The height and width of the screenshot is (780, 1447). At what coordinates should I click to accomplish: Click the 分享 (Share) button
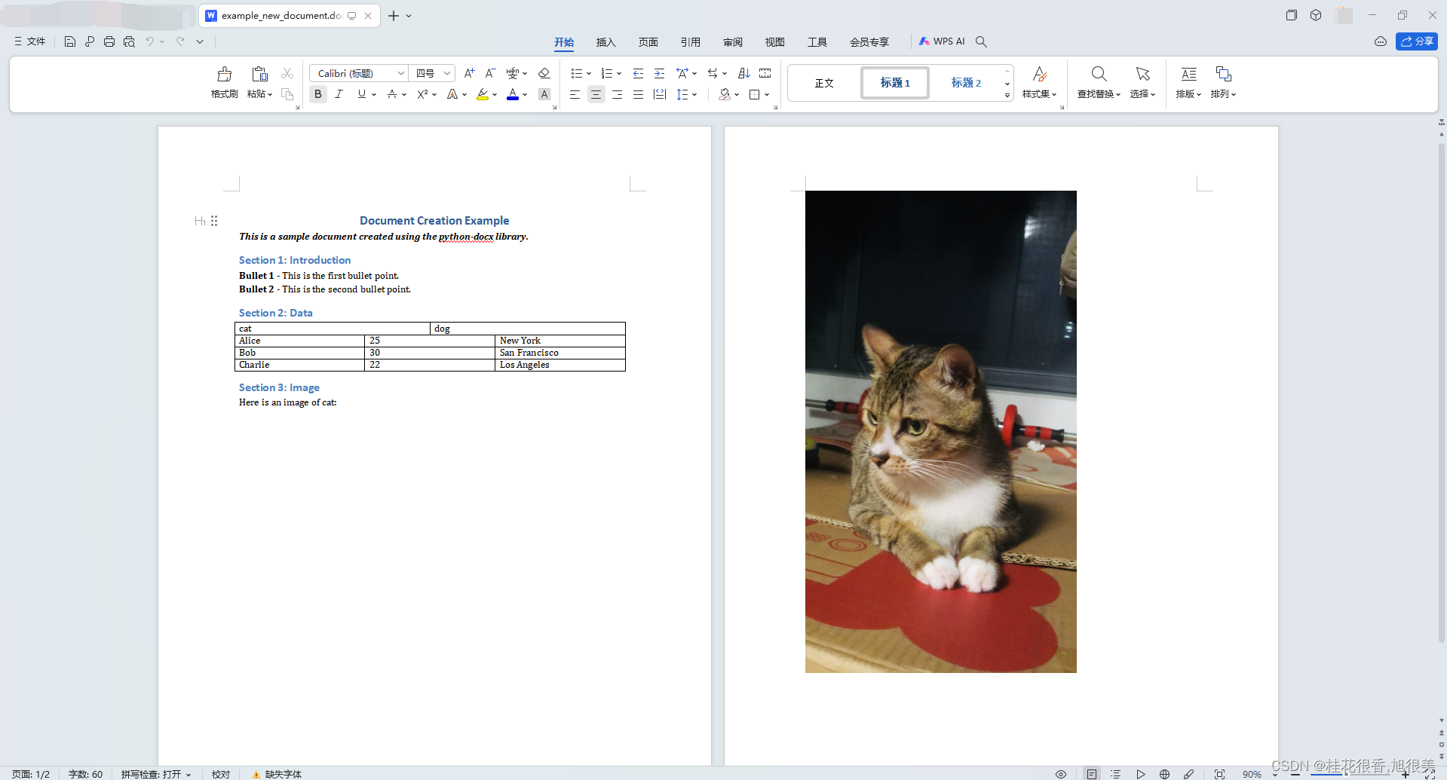[1417, 41]
